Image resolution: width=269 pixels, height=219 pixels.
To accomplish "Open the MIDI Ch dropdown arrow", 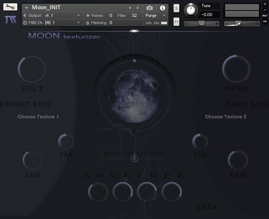I will pos(78,23).
